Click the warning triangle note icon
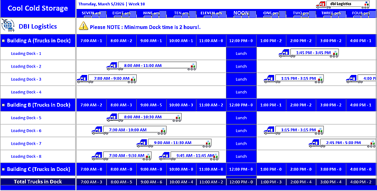This screenshot has height=191, width=377. tap(83, 26)
